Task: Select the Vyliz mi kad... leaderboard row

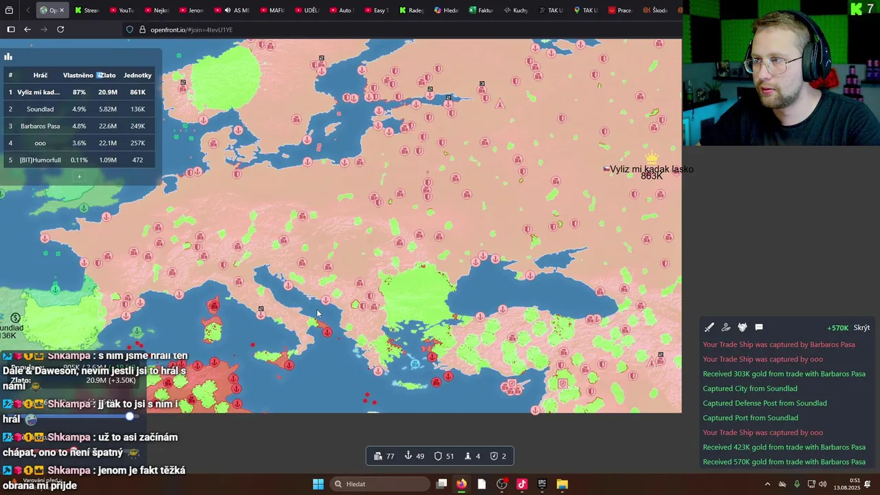Action: coord(78,92)
